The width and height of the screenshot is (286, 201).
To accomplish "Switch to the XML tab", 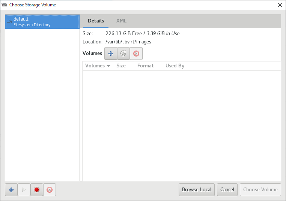I will [x=121, y=21].
